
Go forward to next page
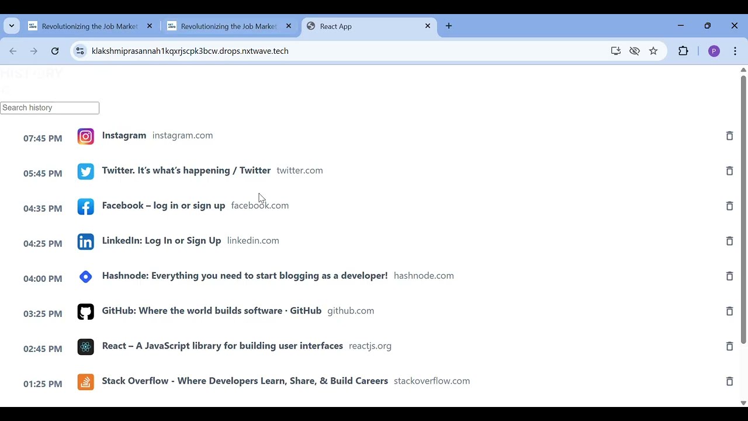point(34,51)
